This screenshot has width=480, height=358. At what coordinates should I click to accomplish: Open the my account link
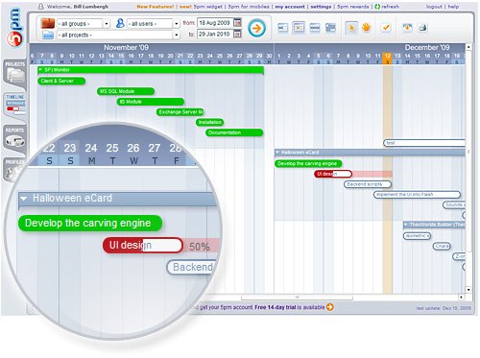290,7
